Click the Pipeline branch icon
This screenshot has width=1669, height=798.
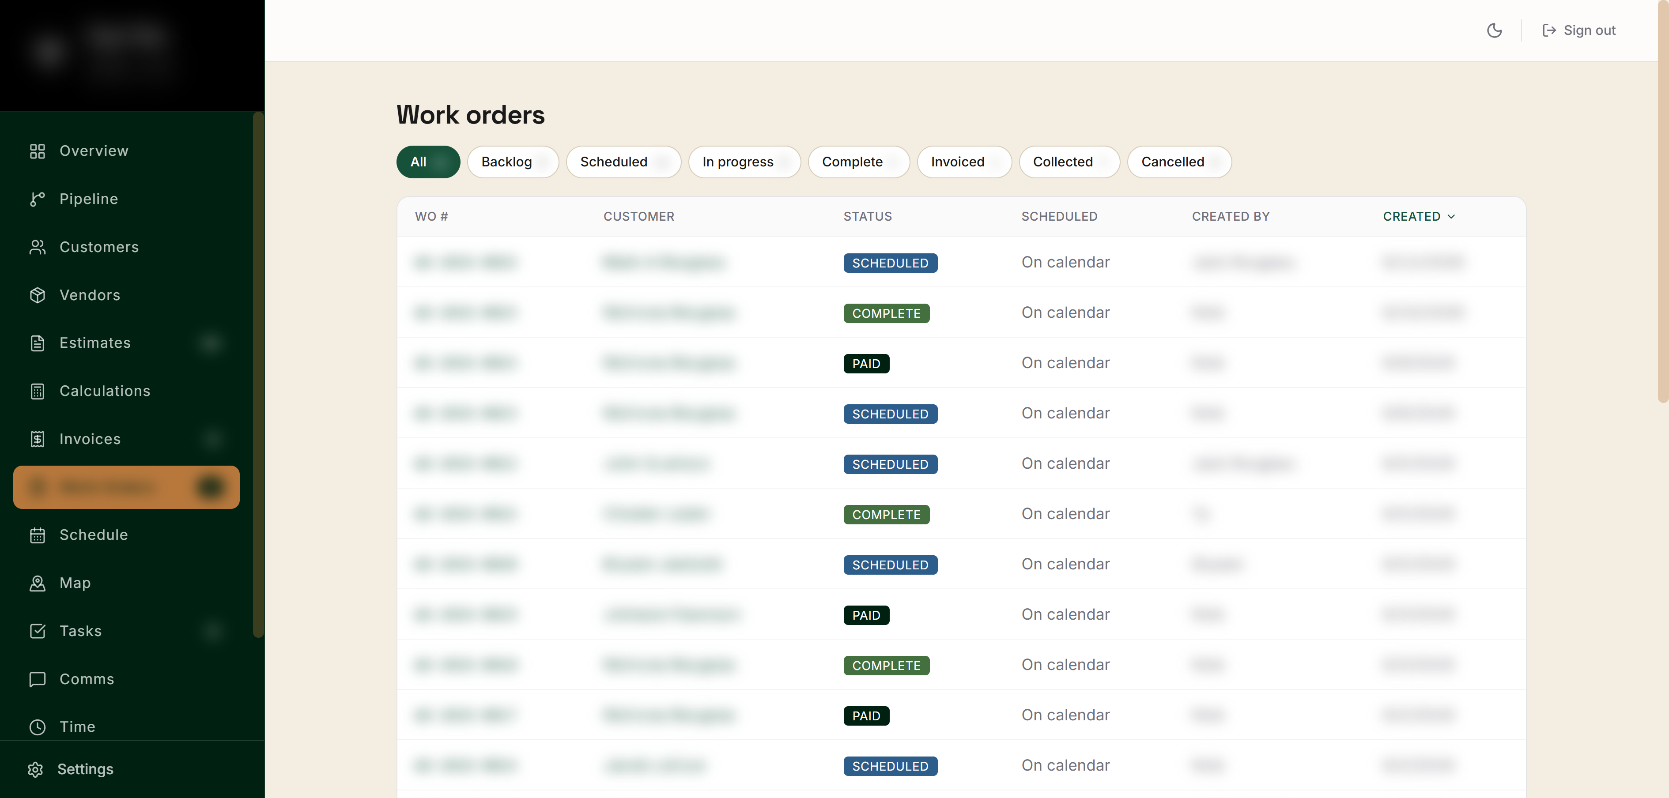[x=38, y=199]
